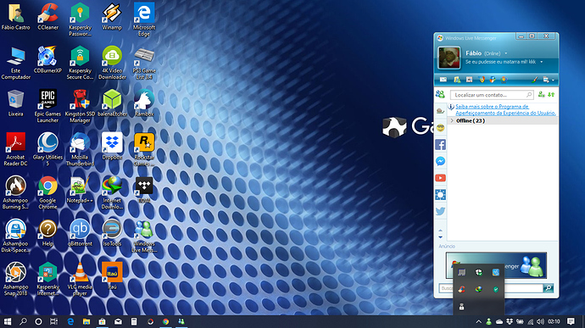Click the CCleaner icon in tray overflow
The height and width of the screenshot is (328, 585).
(462, 289)
